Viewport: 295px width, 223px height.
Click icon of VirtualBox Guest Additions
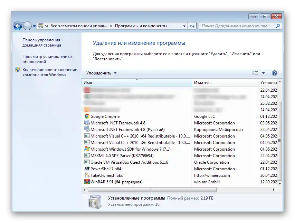click(87, 162)
